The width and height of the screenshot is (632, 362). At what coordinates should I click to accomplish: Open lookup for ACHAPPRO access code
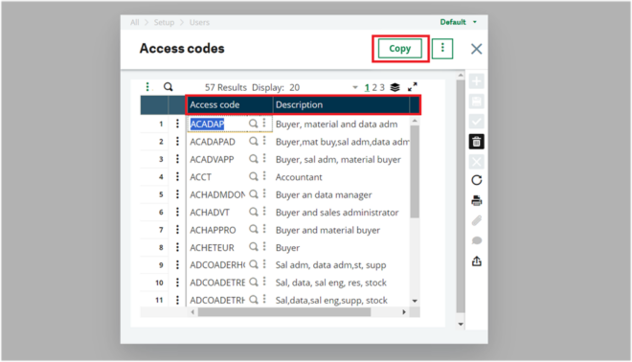(253, 230)
